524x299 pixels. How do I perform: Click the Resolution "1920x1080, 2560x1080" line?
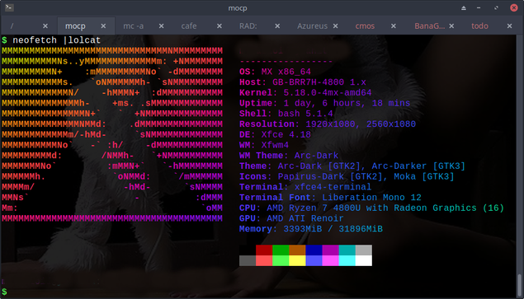point(328,124)
